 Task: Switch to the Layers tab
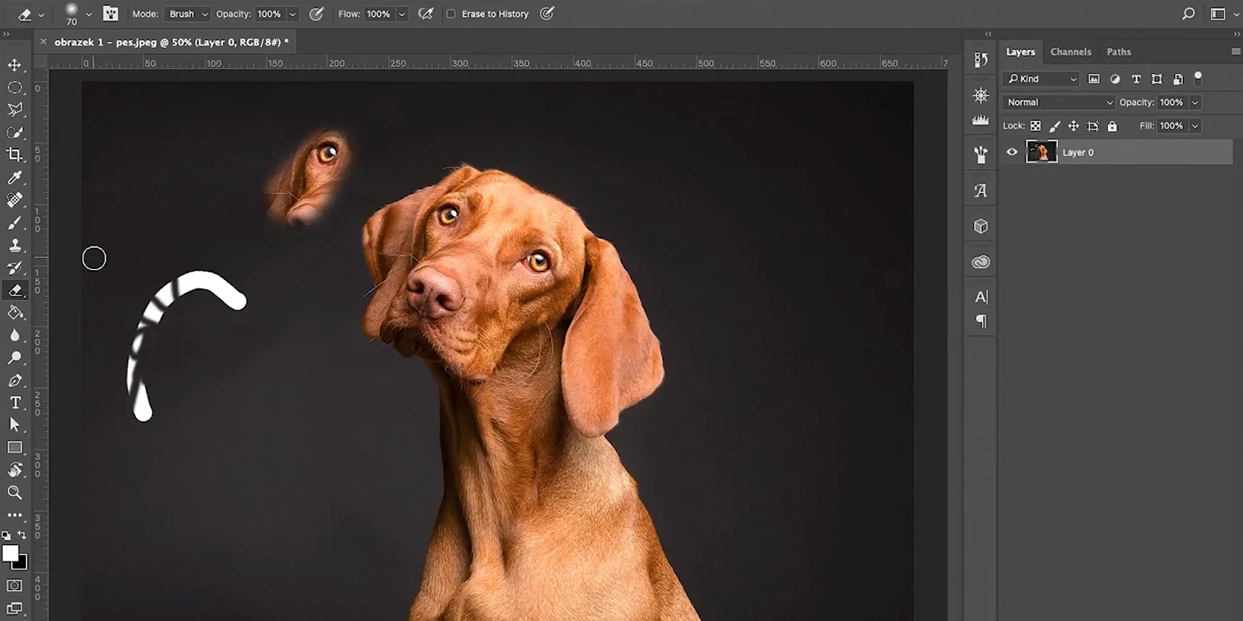tap(1021, 52)
